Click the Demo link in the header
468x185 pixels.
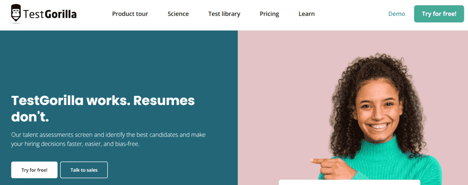pos(397,14)
